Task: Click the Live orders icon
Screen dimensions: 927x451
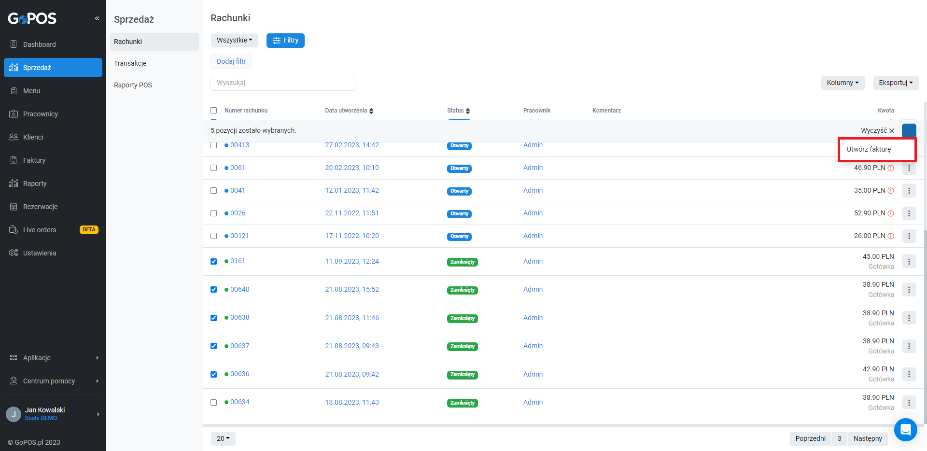Action: pyautogui.click(x=14, y=230)
